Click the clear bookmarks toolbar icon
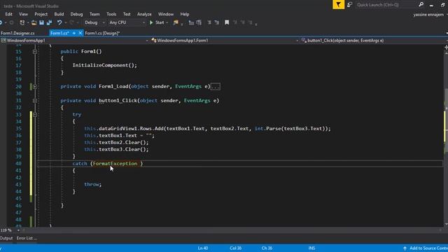 251,22
